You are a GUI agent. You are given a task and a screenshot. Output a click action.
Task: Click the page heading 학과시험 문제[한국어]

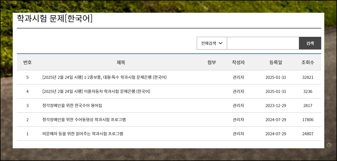(x=55, y=18)
